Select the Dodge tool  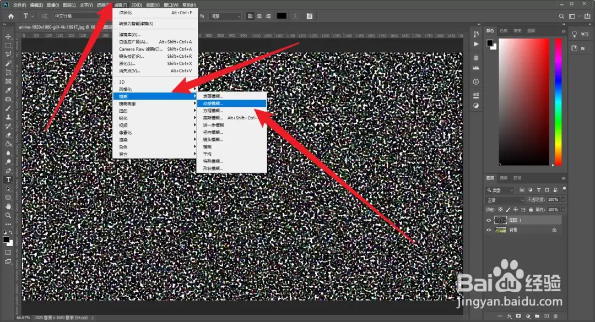[8, 162]
